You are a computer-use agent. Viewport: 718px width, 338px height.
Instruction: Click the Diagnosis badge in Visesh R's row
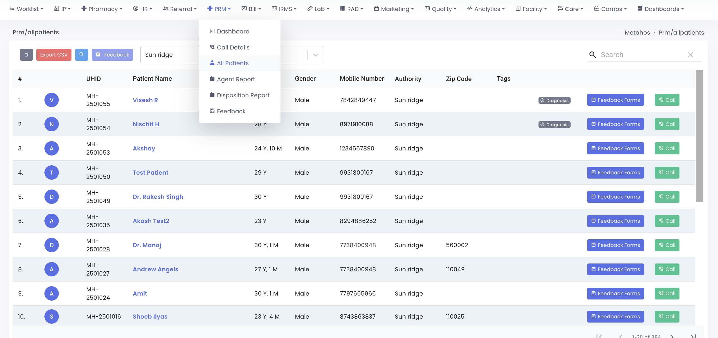(x=554, y=100)
